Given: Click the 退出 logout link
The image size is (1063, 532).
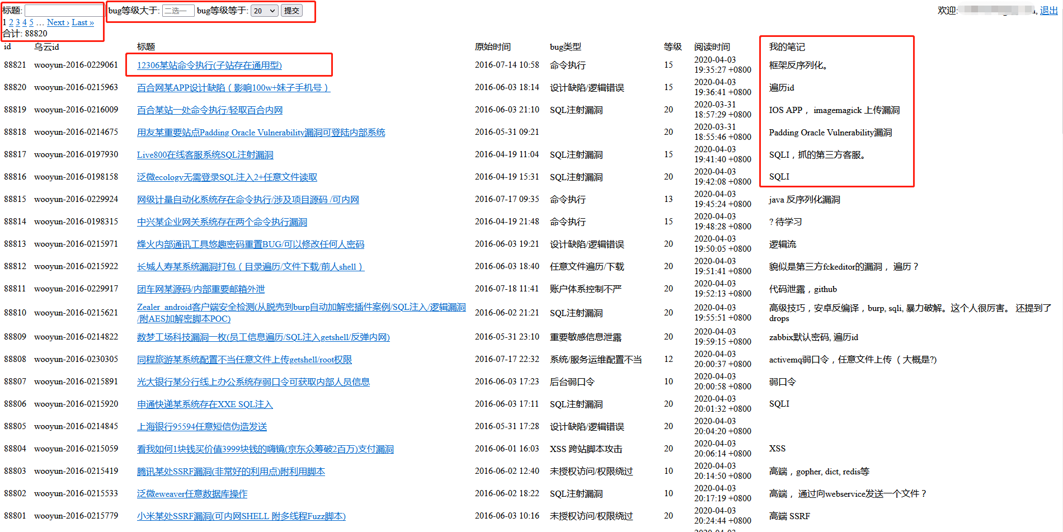Looking at the screenshot, I should pyautogui.click(x=1048, y=11).
